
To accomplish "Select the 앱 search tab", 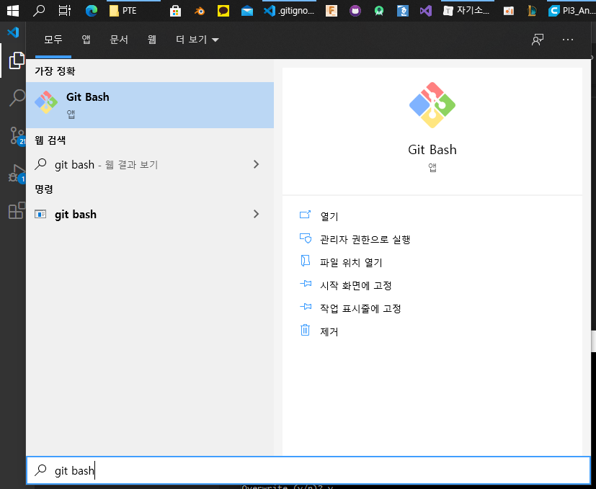I will (x=86, y=40).
